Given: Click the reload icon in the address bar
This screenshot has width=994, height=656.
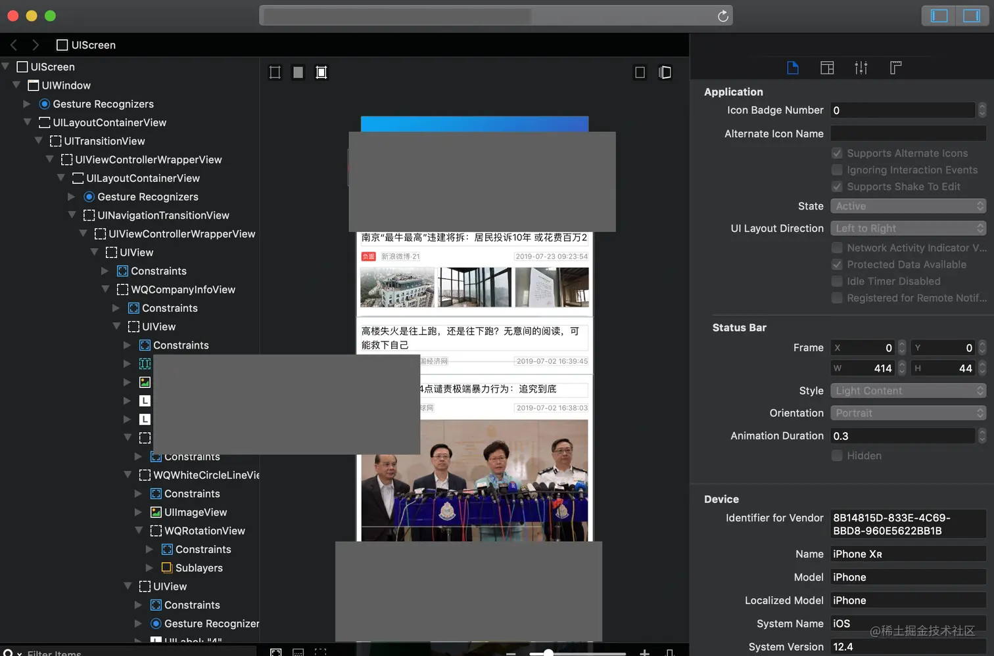Looking at the screenshot, I should [722, 16].
